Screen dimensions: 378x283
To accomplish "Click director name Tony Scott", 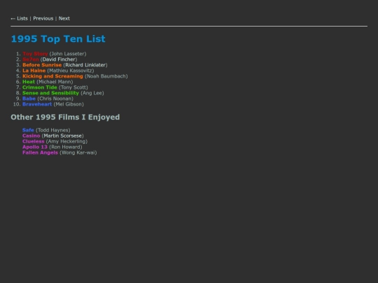I will click(73, 87).
